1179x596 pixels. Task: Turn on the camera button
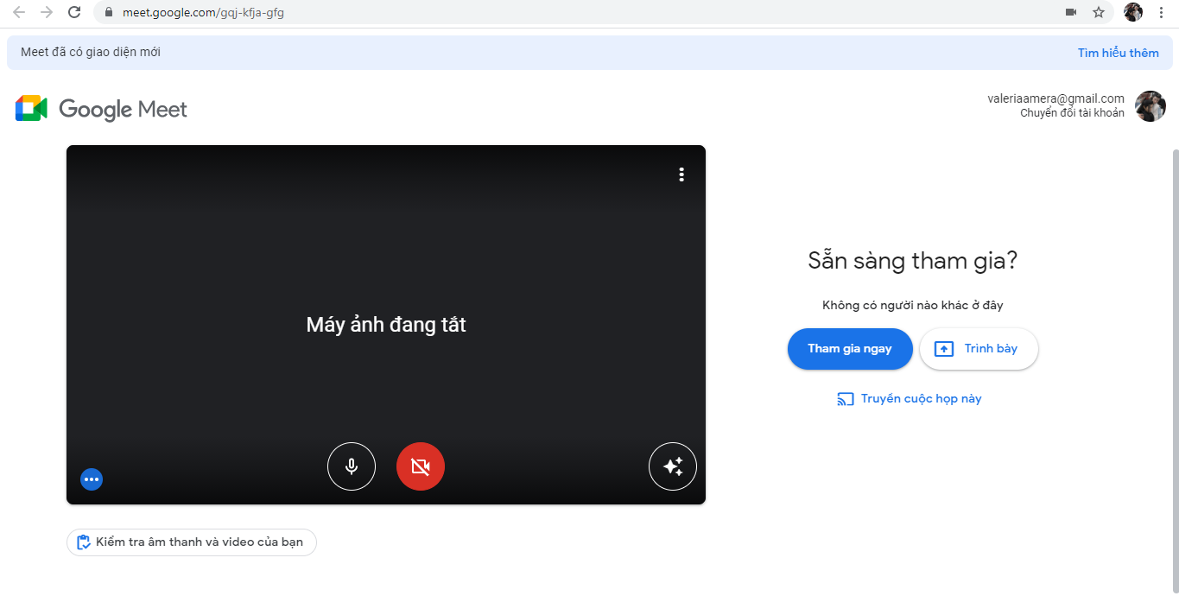coord(421,466)
